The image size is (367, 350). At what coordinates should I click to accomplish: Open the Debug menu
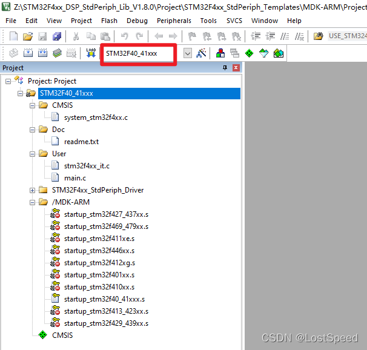(137, 21)
